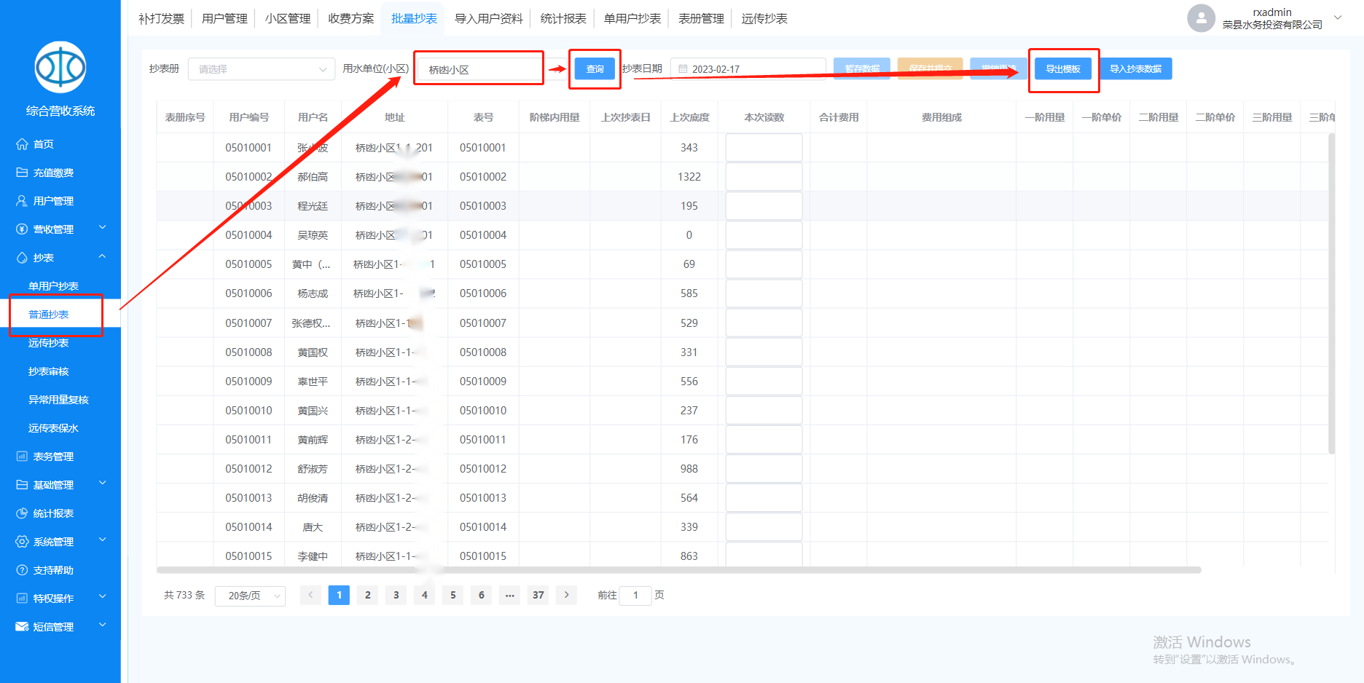1364x683 pixels.
Task: Switch to the 补打发票 tab
Action: click(x=162, y=18)
